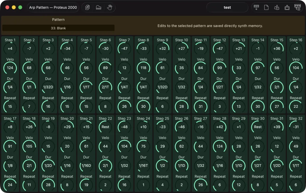Click the Step 11 Velo knob showing 84
The height and width of the screenshot is (193, 306).
pyautogui.click(x=201, y=68)
